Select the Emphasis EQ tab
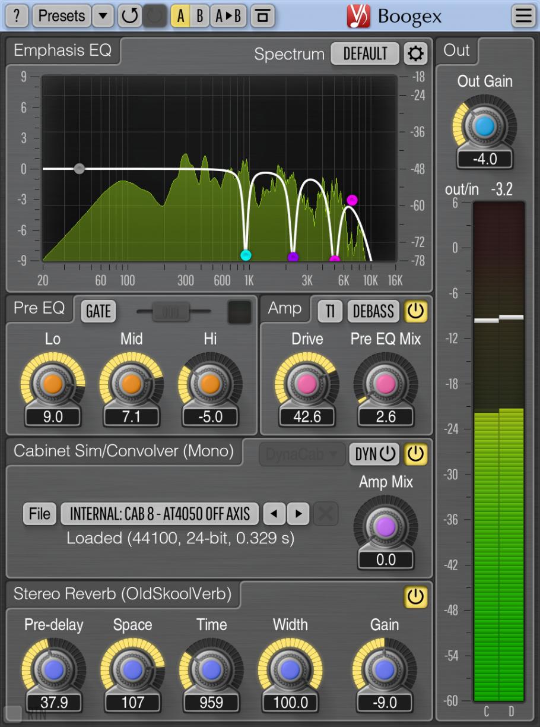 point(62,51)
